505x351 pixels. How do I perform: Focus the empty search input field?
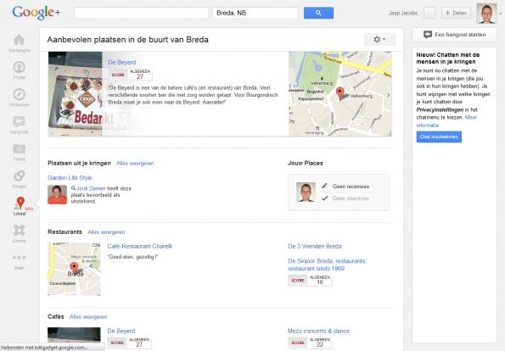(142, 13)
